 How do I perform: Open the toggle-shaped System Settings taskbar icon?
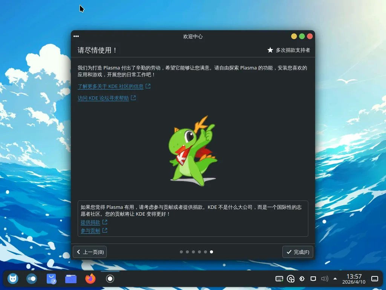(32, 279)
